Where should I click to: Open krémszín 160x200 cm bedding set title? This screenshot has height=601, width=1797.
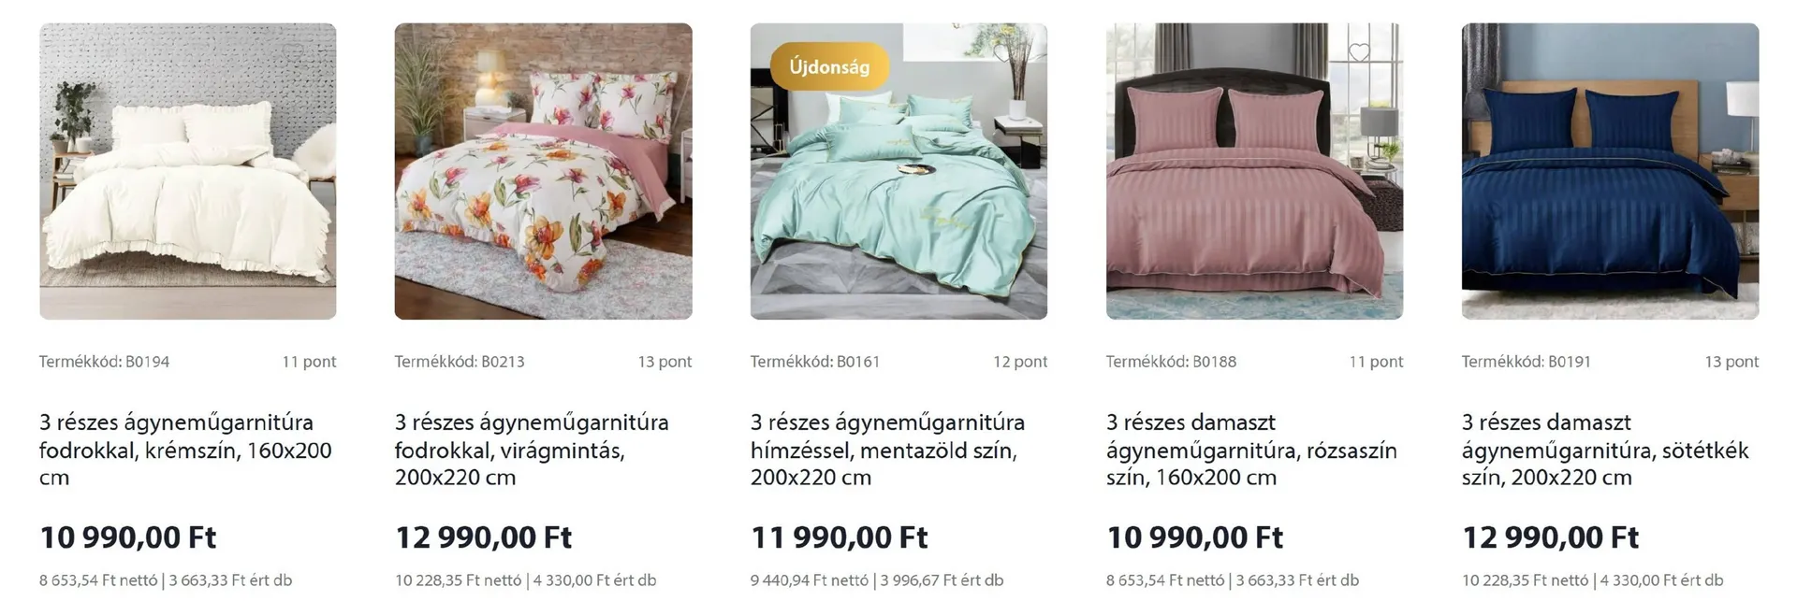[185, 450]
